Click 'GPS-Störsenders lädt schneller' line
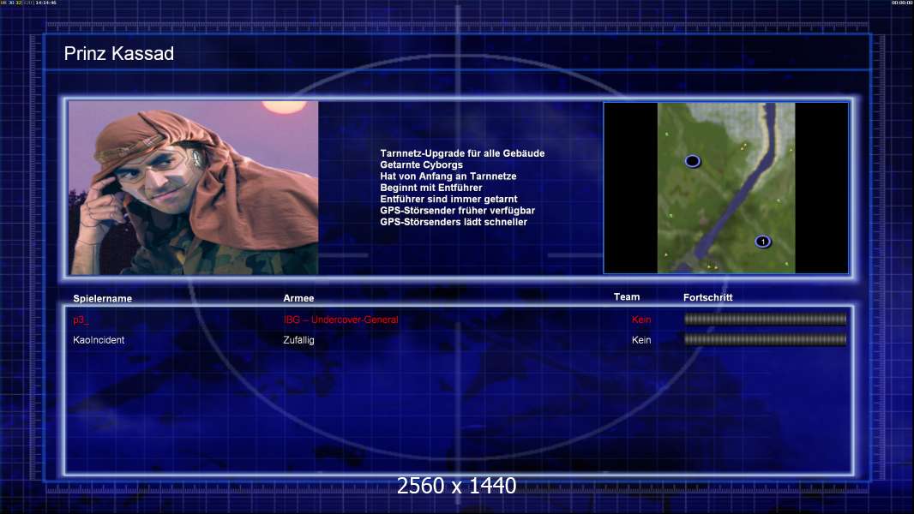 [454, 222]
